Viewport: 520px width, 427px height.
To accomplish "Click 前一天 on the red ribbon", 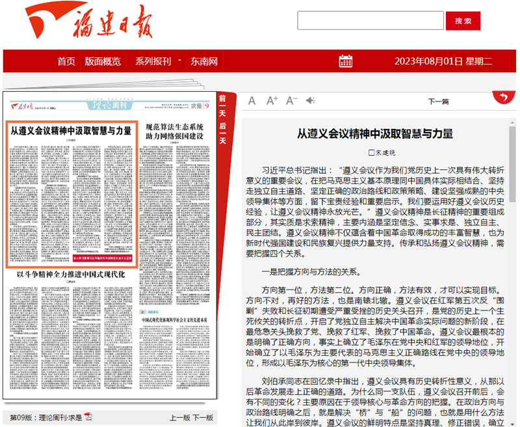I will pyautogui.click(x=222, y=106).
